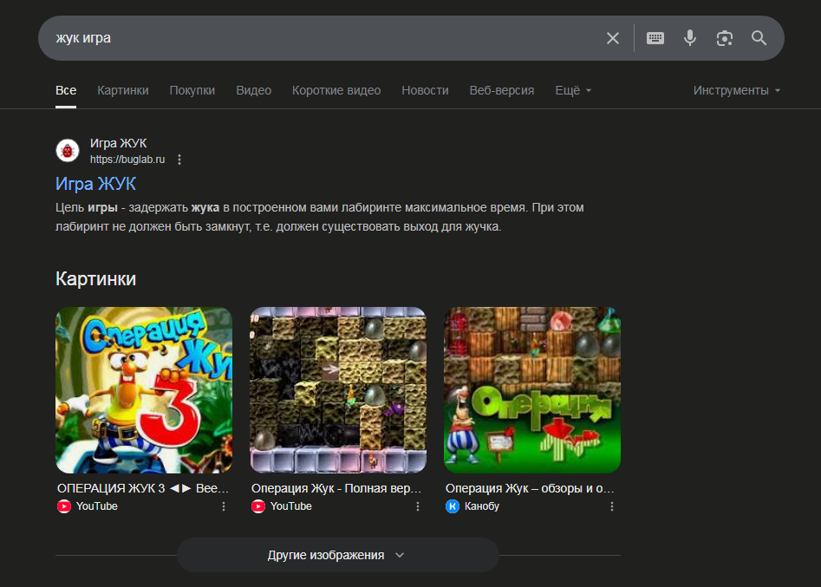Clear the search query with the X icon

[x=613, y=38]
